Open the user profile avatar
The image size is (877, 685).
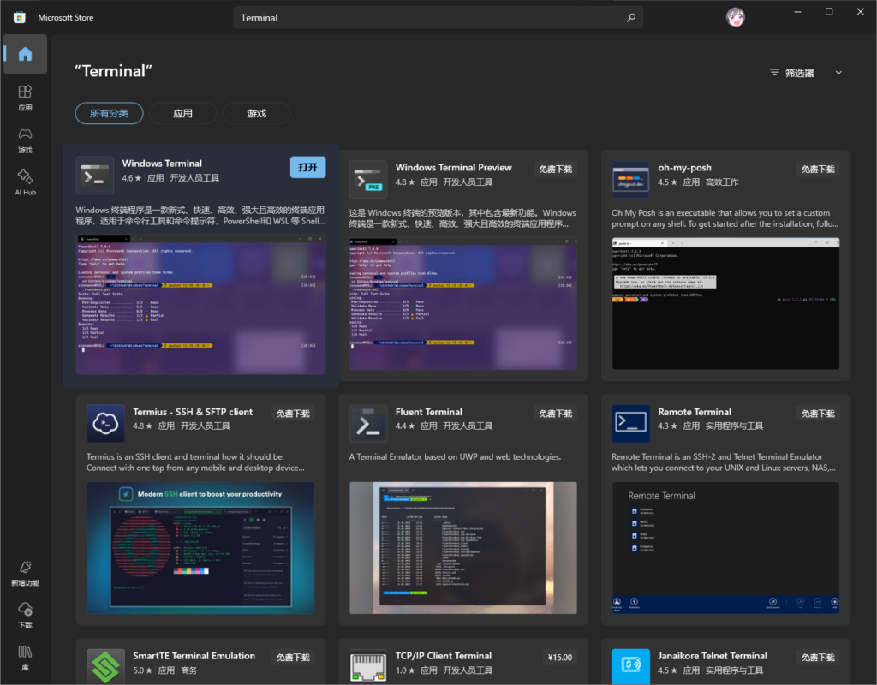[x=735, y=17]
